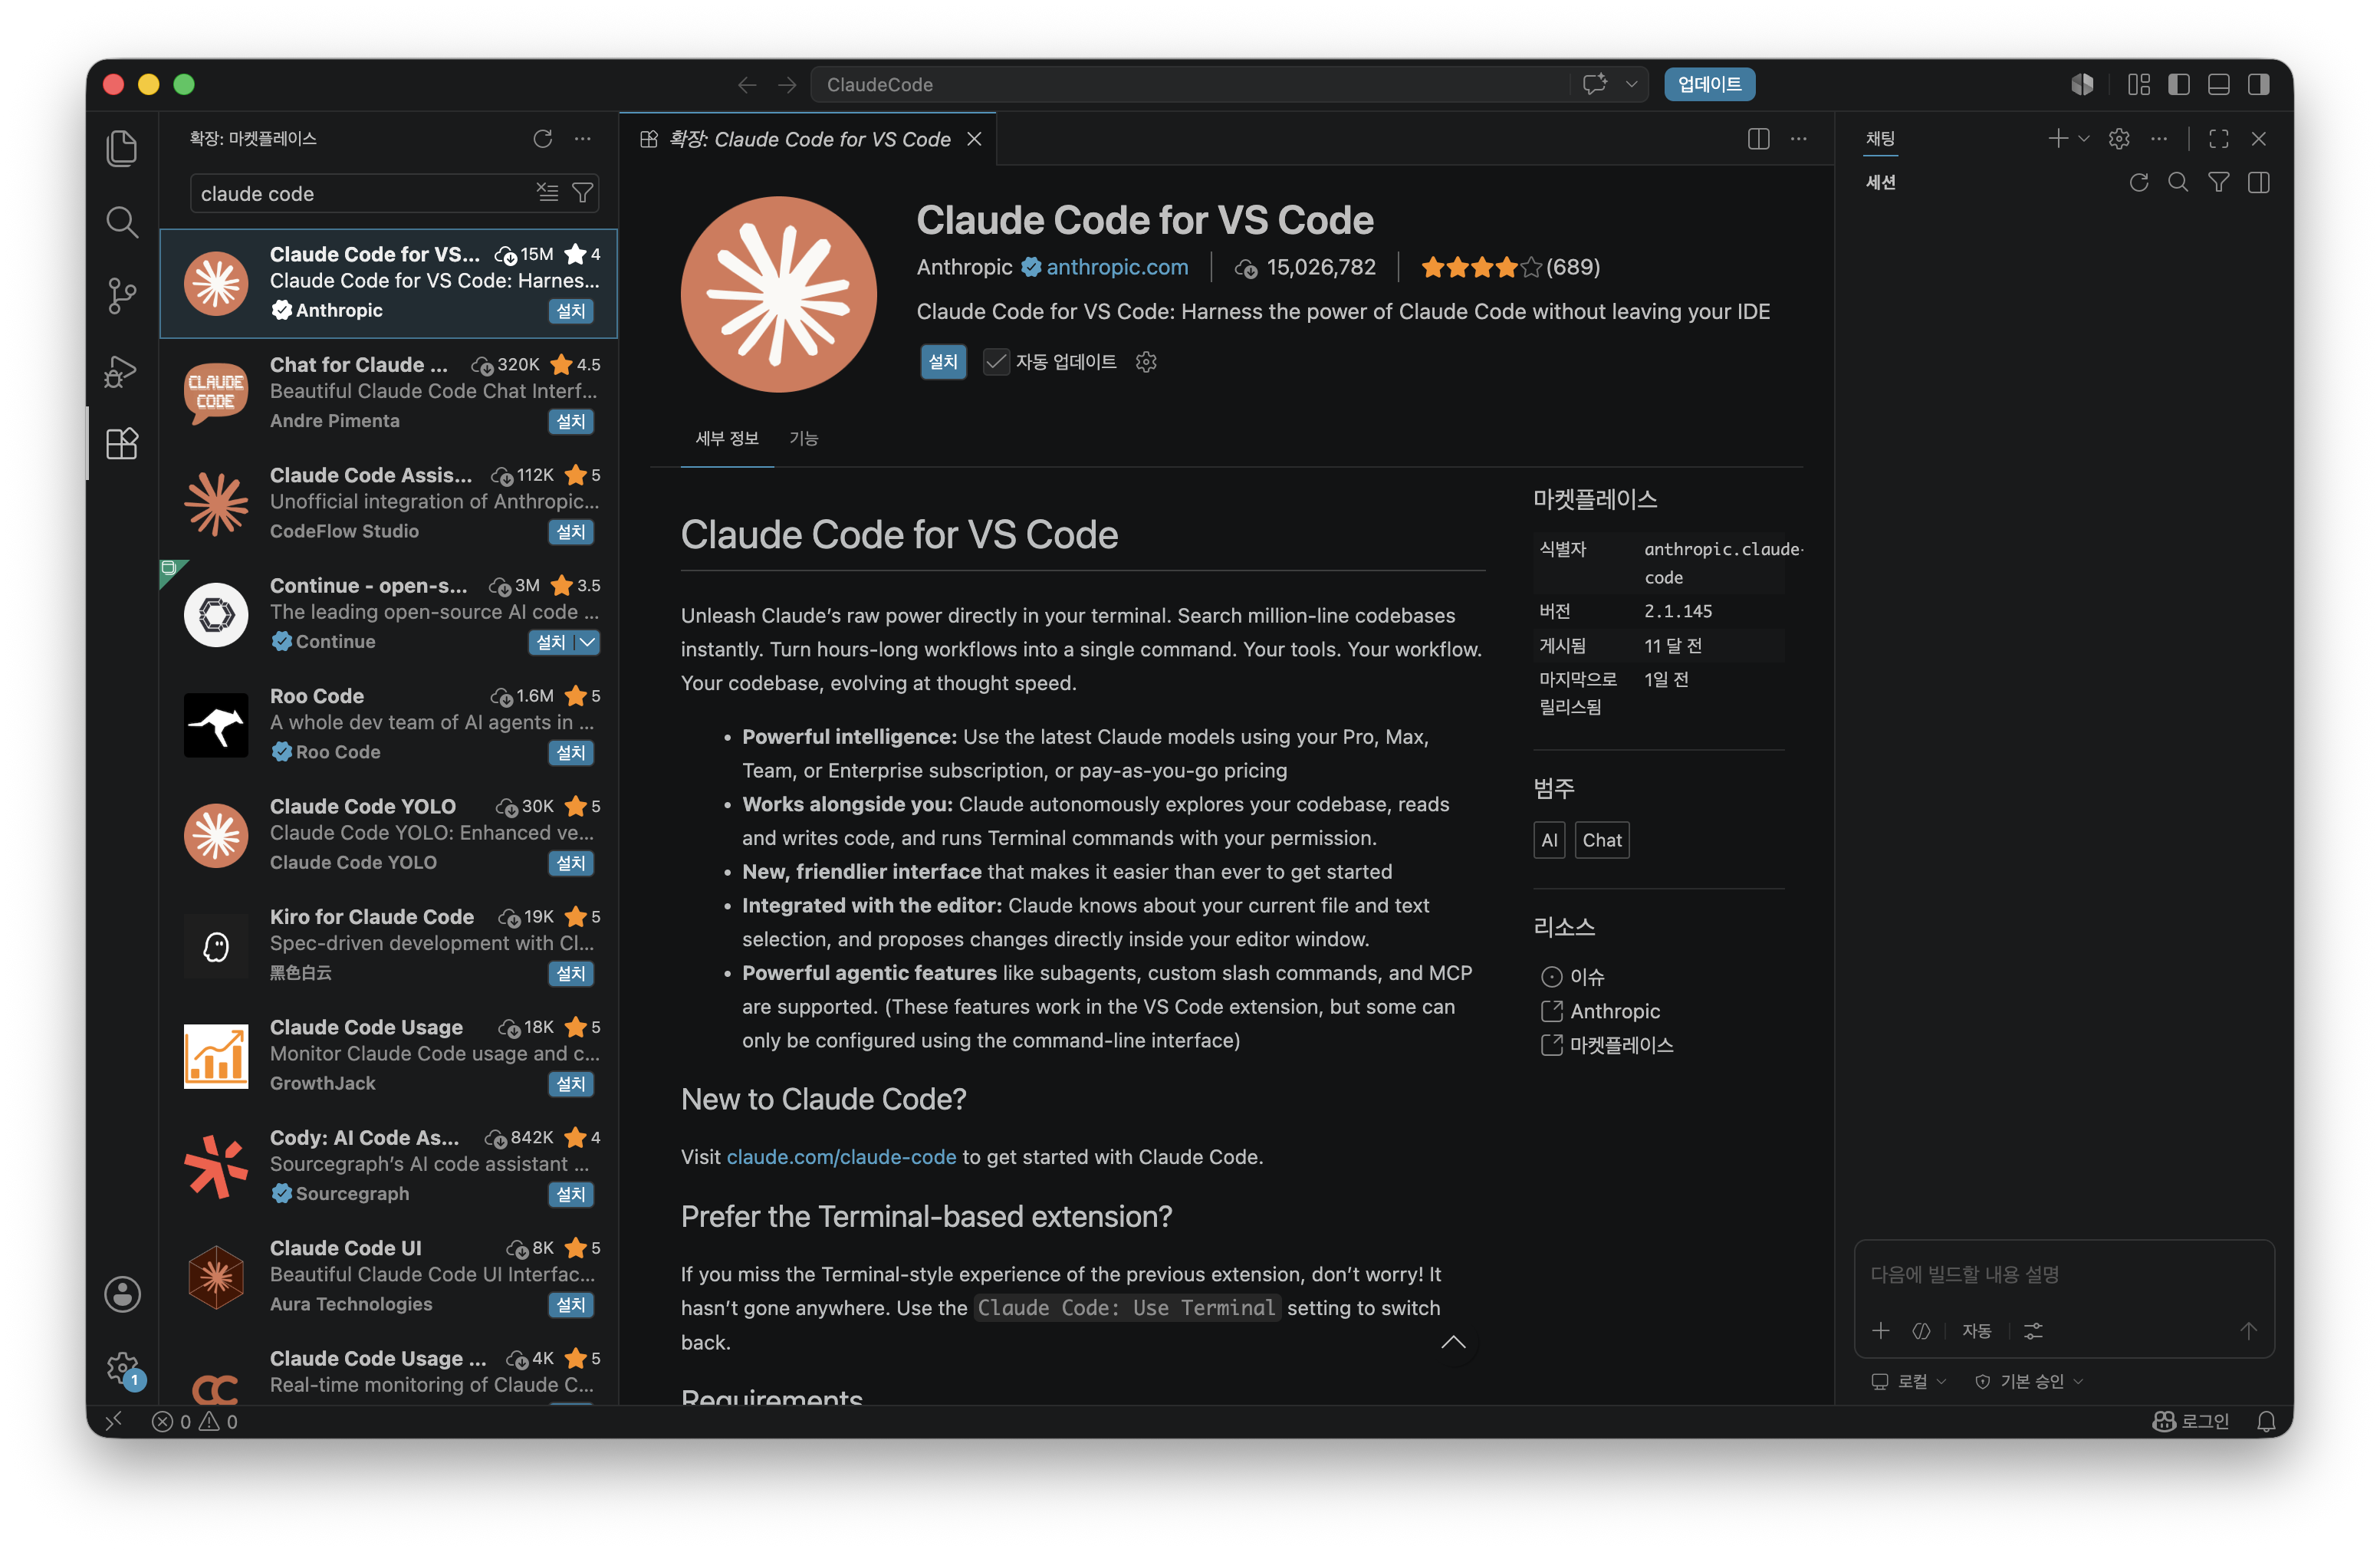Search chat sessions
This screenshot has width=2380, height=1552.
(x=2178, y=182)
